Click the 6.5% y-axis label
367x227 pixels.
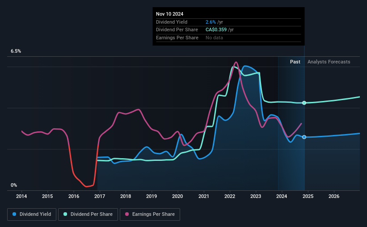[x=16, y=51]
